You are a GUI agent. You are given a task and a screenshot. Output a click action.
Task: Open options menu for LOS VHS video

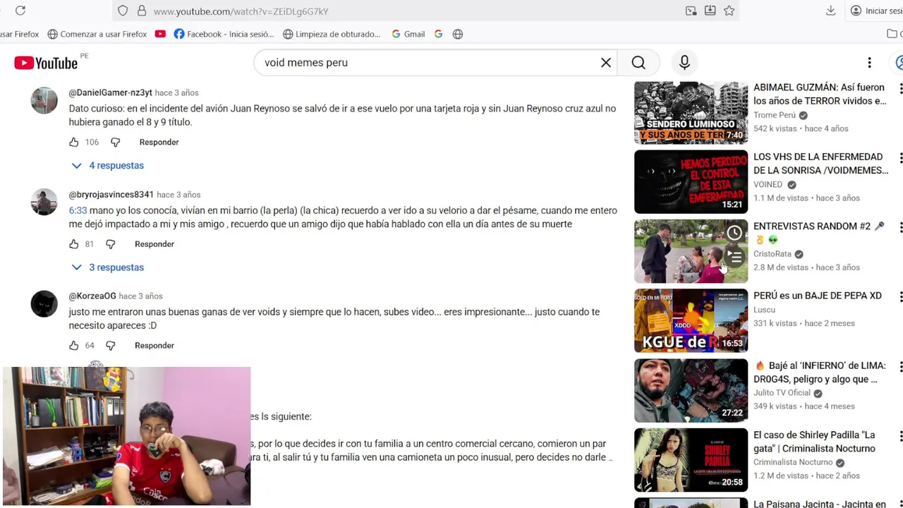(x=899, y=157)
